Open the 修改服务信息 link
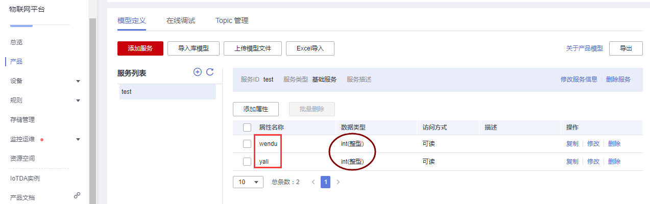The width and height of the screenshot is (650, 204). 579,80
